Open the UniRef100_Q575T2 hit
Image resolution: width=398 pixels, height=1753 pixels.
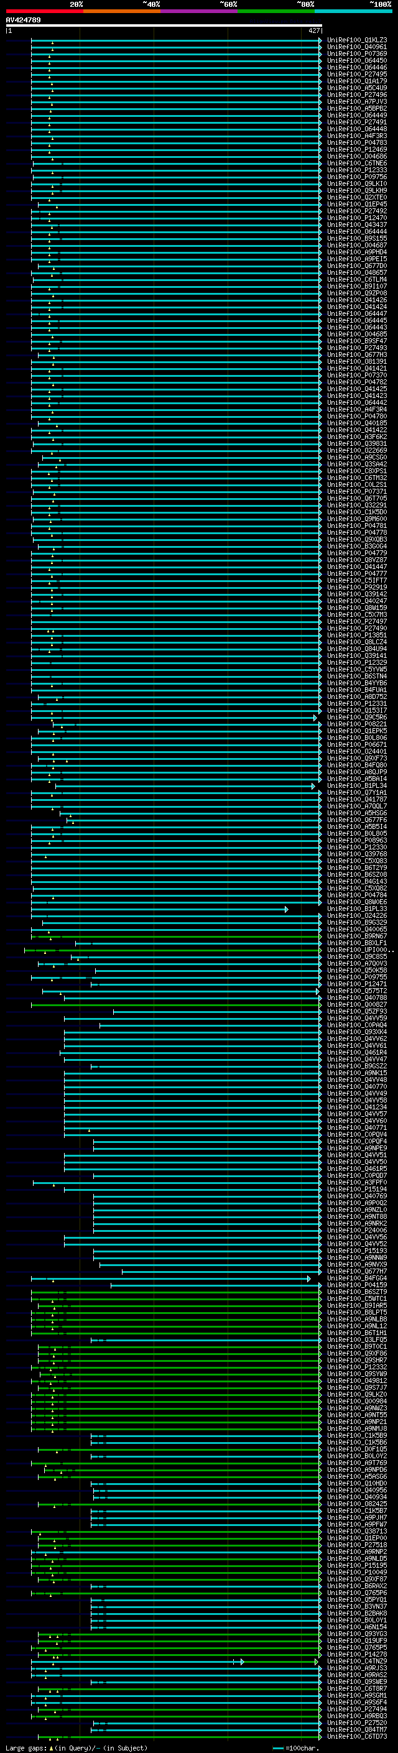point(357,991)
